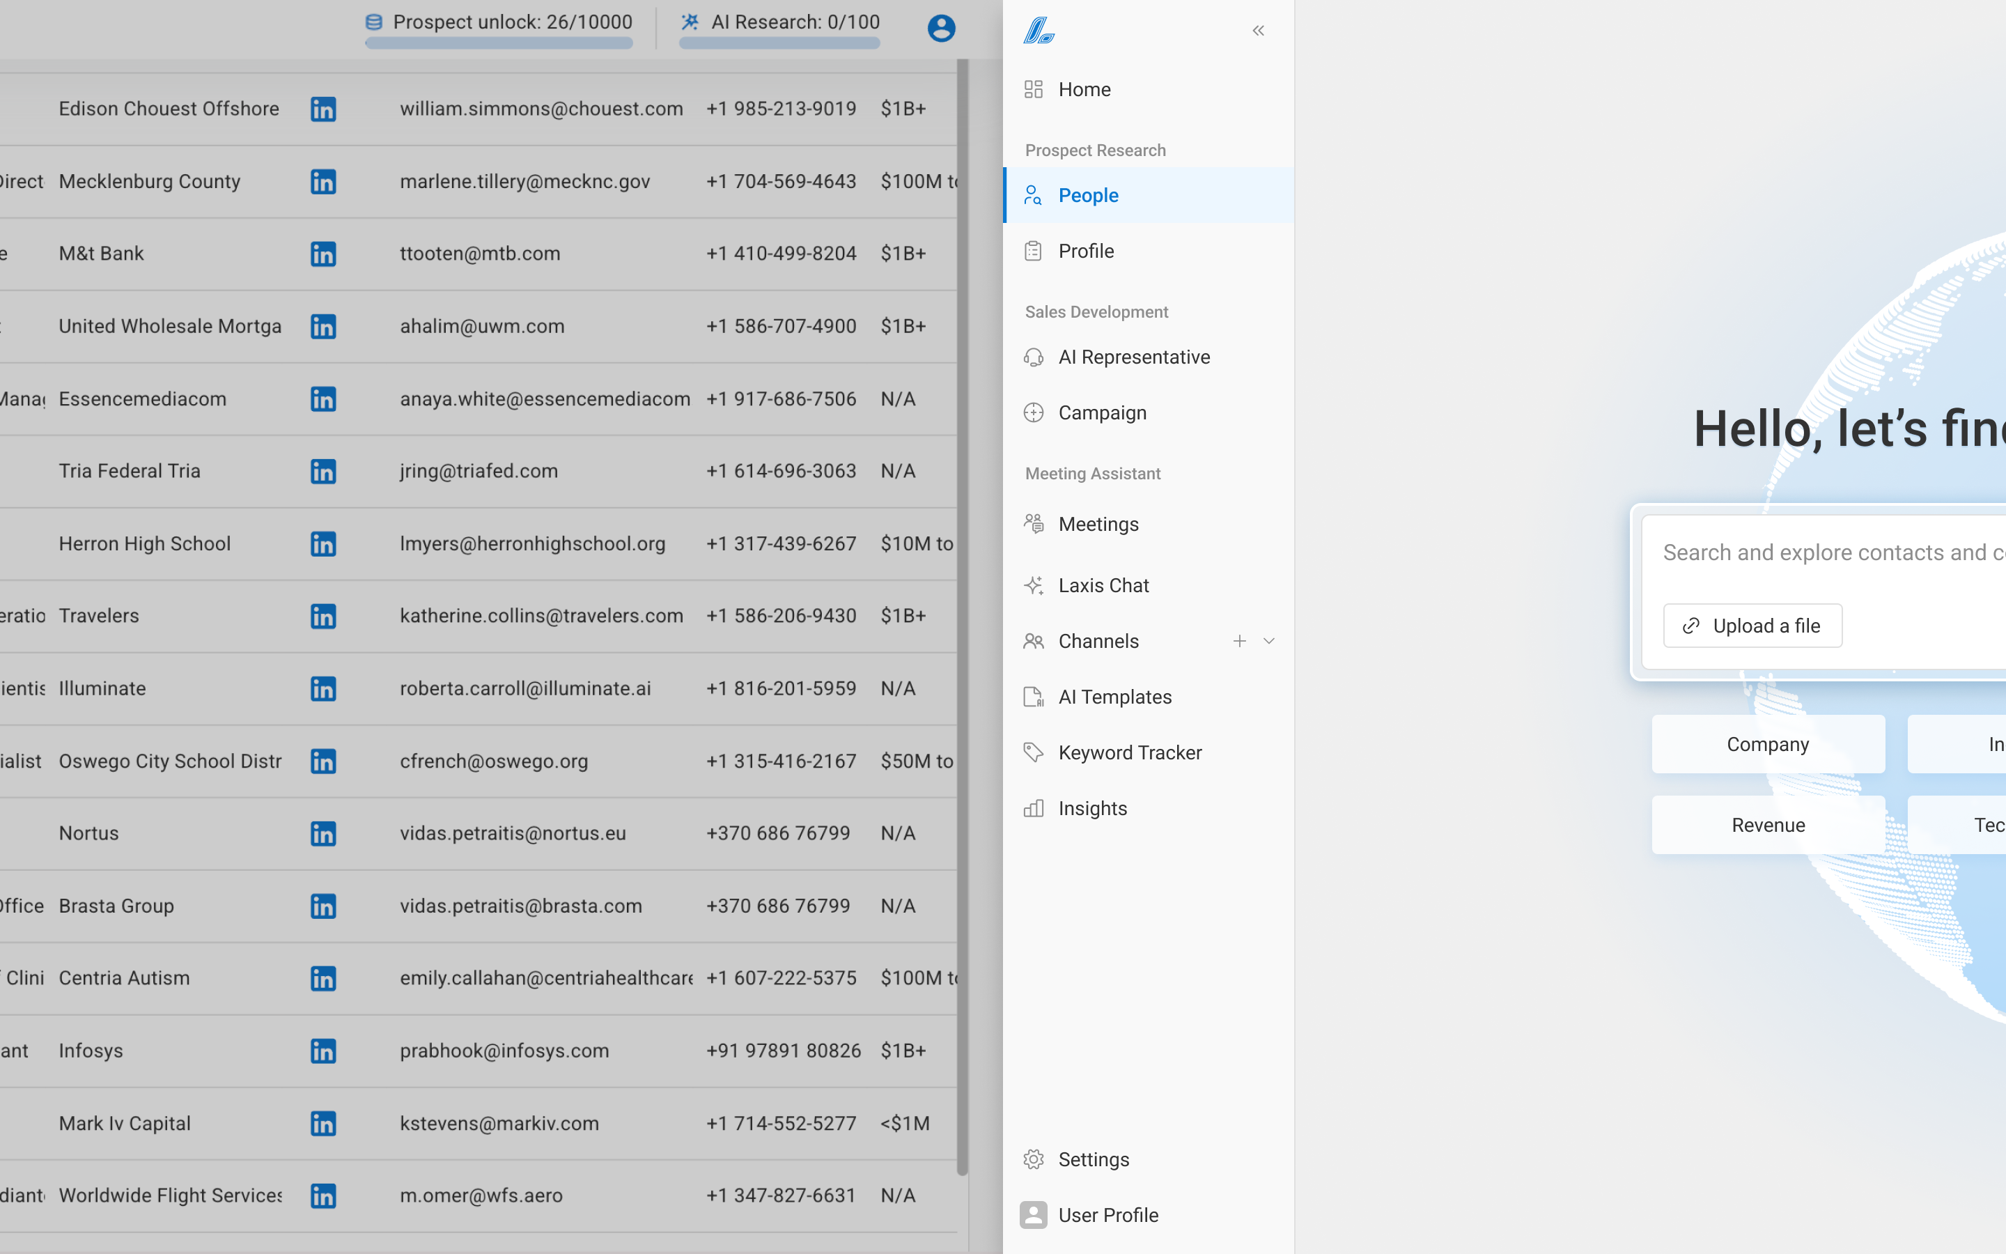
Task: Open User Profile at sidebar bottom
Action: click(1107, 1215)
